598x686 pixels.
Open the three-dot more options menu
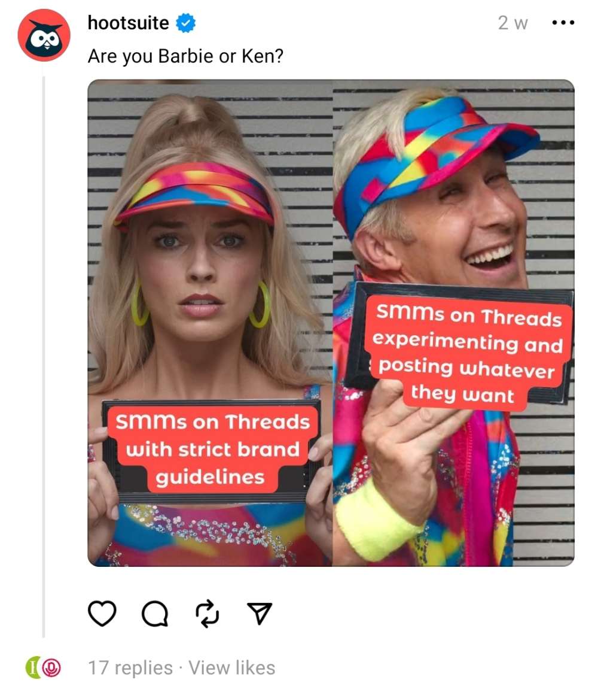click(x=563, y=23)
